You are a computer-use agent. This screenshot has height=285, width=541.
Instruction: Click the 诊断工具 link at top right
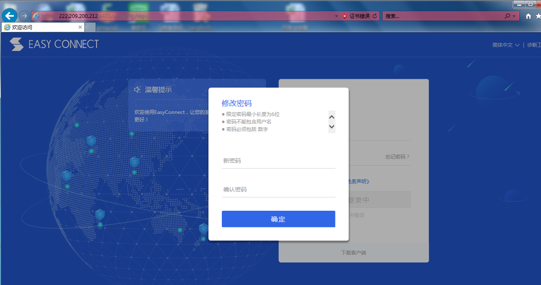click(x=534, y=45)
